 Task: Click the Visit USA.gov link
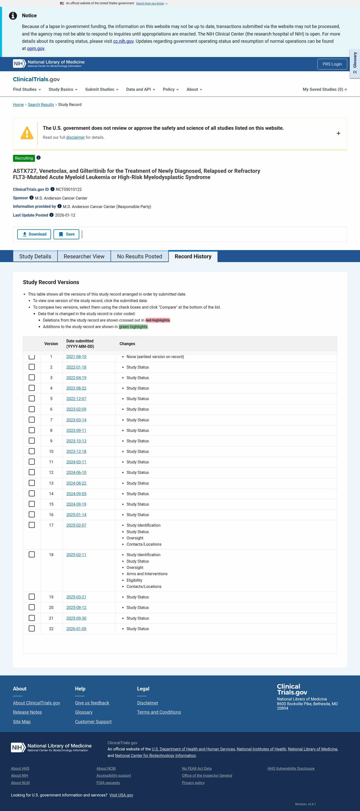coord(121,795)
